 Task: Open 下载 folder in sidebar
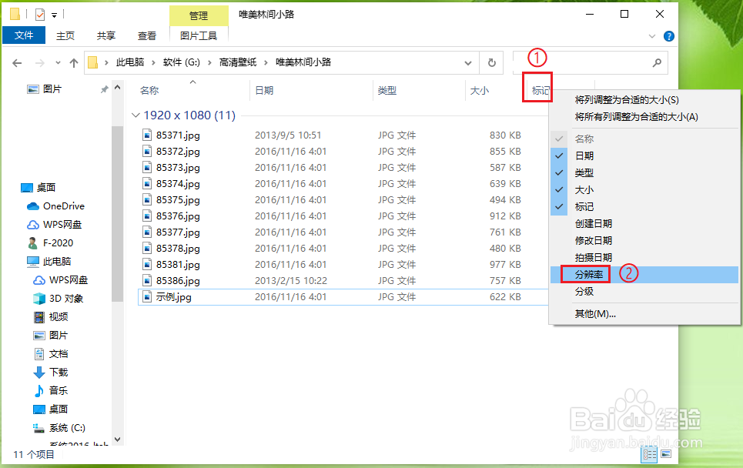[x=51, y=373]
